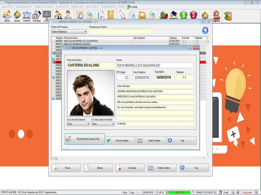Click the monitor icon in the status bar
The width and height of the screenshot is (261, 195).
238,192
